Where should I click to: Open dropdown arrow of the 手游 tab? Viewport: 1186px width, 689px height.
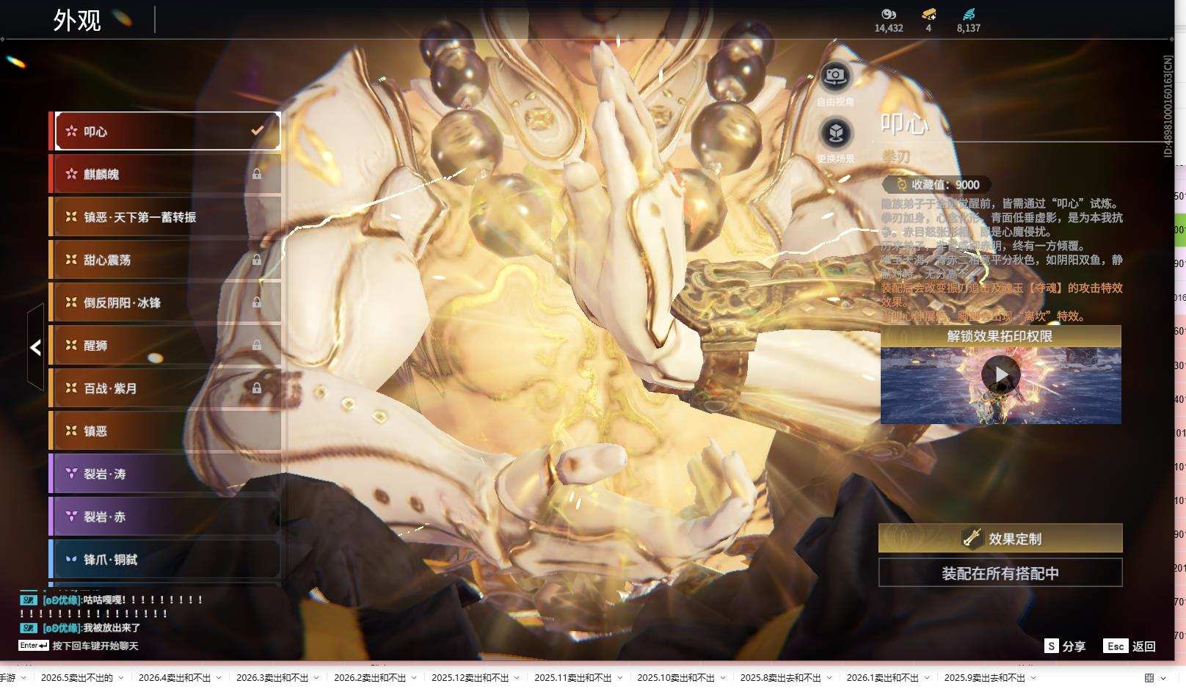point(23,678)
